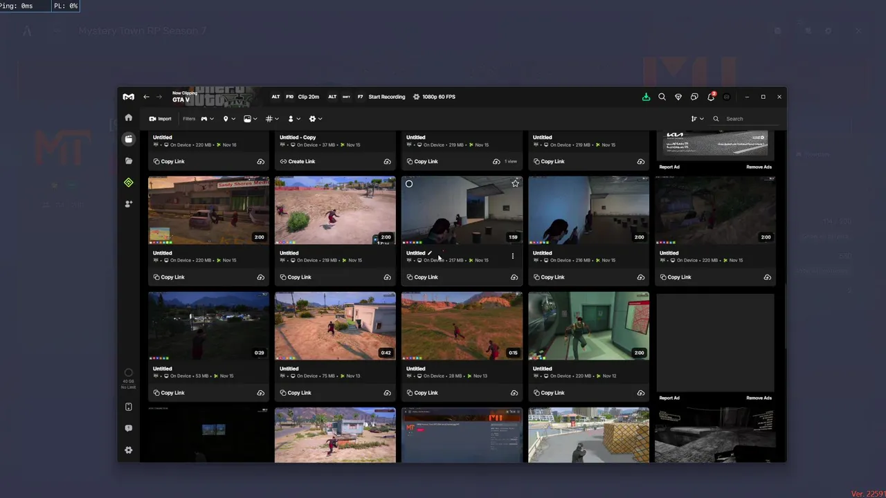Click the Kia advertisement banner

(716, 144)
